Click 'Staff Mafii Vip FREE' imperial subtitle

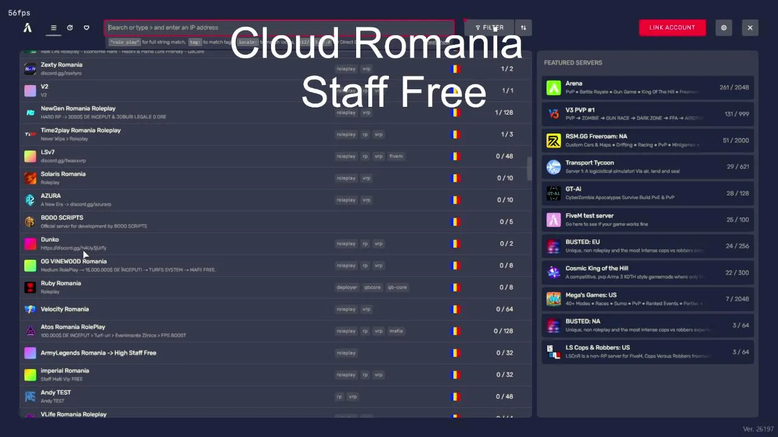pos(61,379)
